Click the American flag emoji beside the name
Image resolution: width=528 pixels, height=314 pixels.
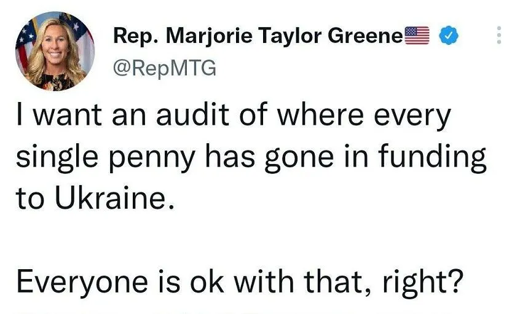point(416,37)
